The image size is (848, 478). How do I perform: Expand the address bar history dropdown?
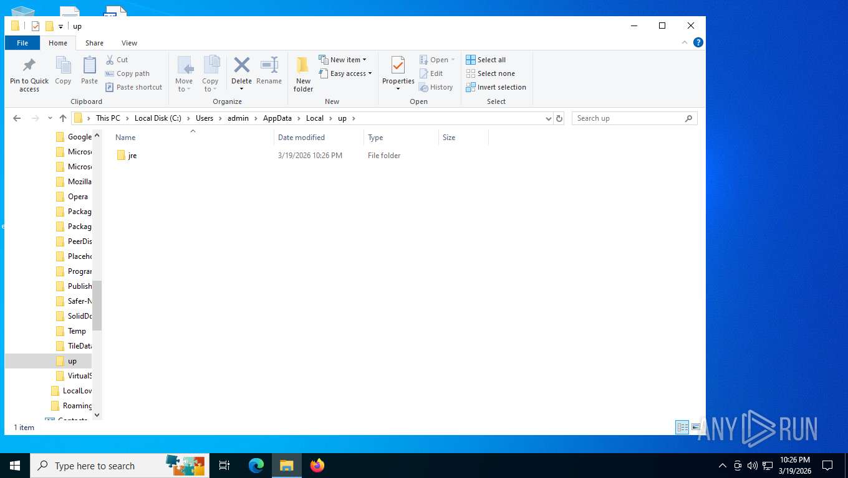pos(548,118)
